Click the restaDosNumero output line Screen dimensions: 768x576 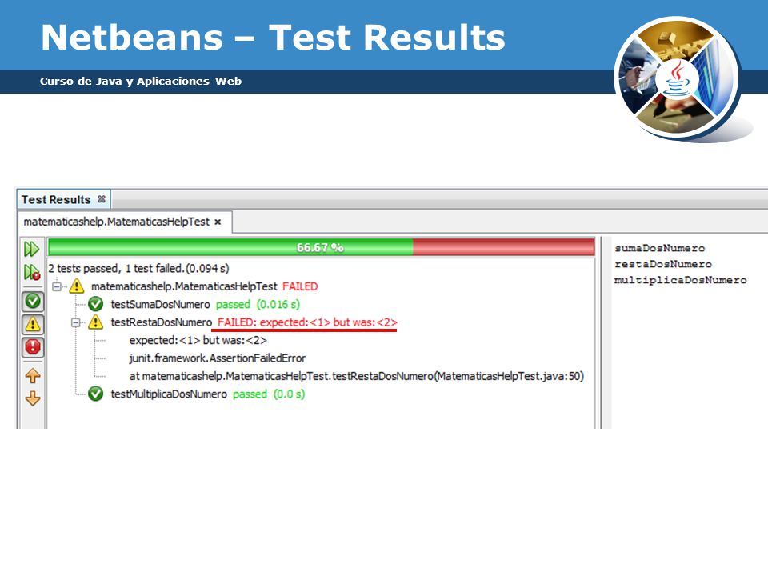pyautogui.click(x=663, y=264)
